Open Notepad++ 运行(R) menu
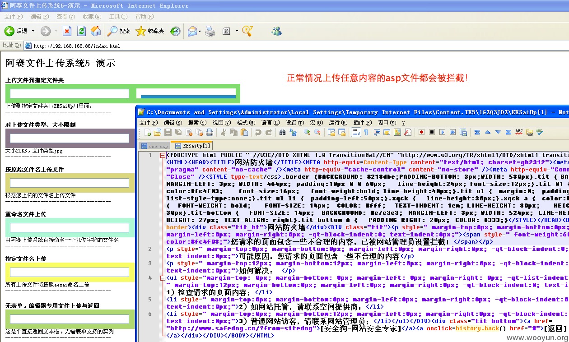Screen dimensions: 569x342 click(x=338, y=123)
